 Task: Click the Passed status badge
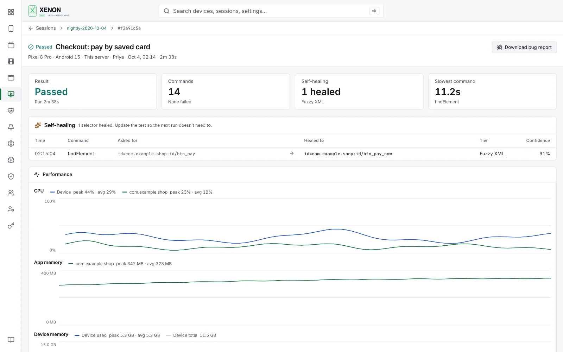(40, 47)
